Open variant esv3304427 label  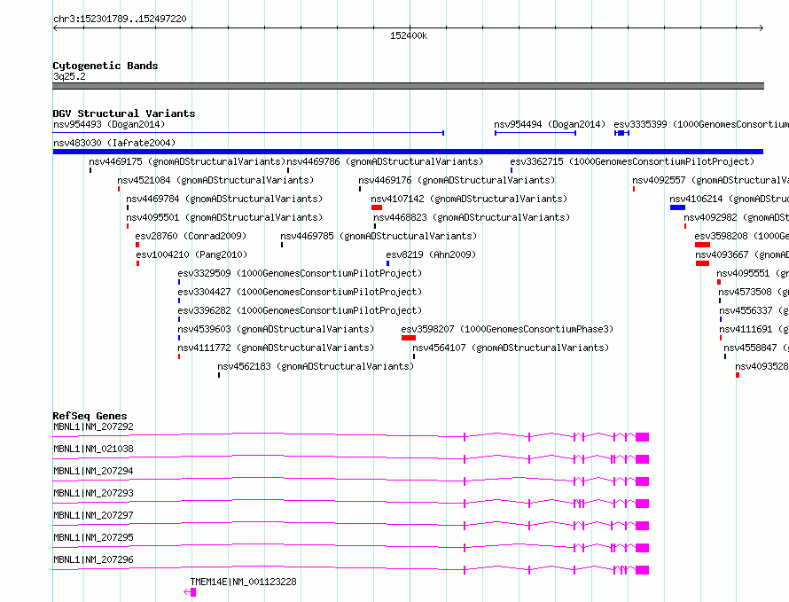click(300, 292)
